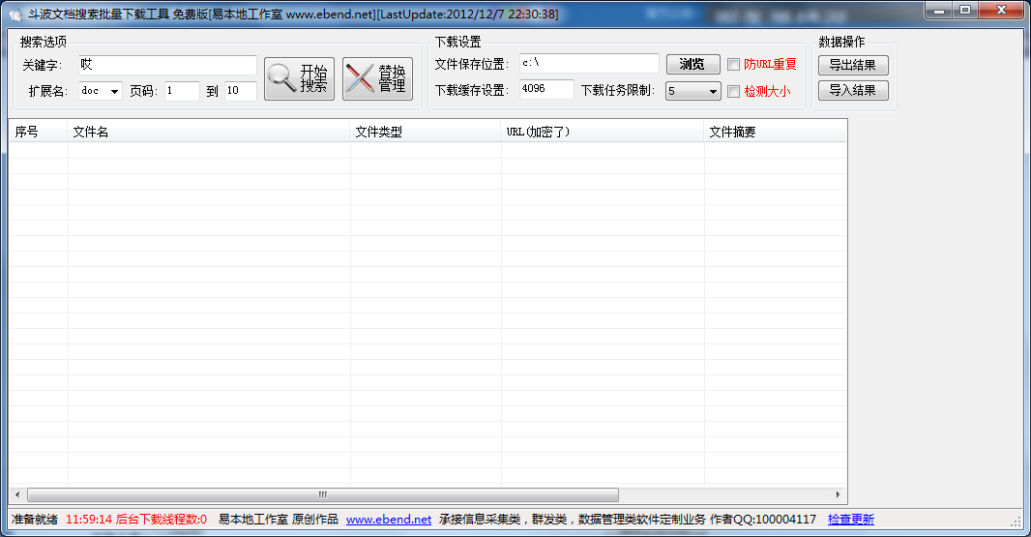Click the 检查更新 link
1031x537 pixels.
[x=850, y=520]
